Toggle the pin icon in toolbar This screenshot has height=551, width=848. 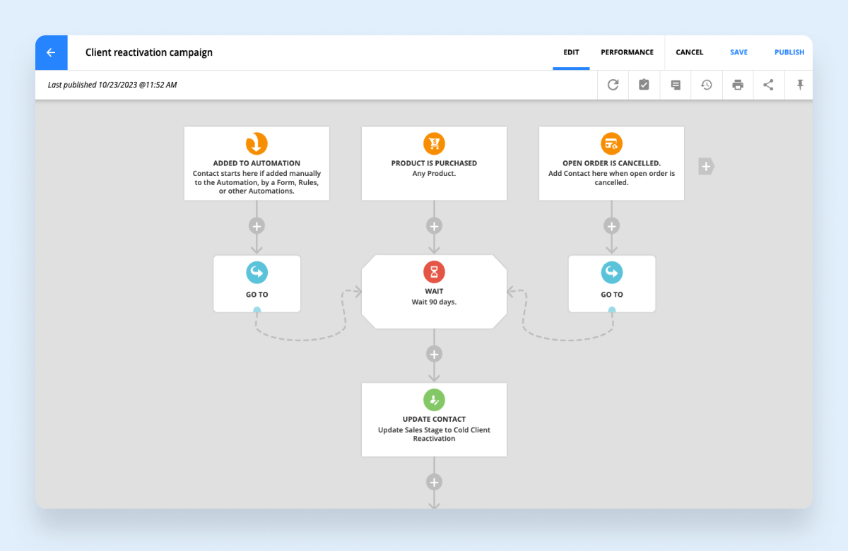point(800,85)
